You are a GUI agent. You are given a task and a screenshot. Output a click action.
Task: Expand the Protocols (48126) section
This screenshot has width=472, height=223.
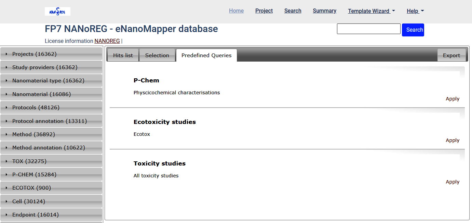click(36, 108)
